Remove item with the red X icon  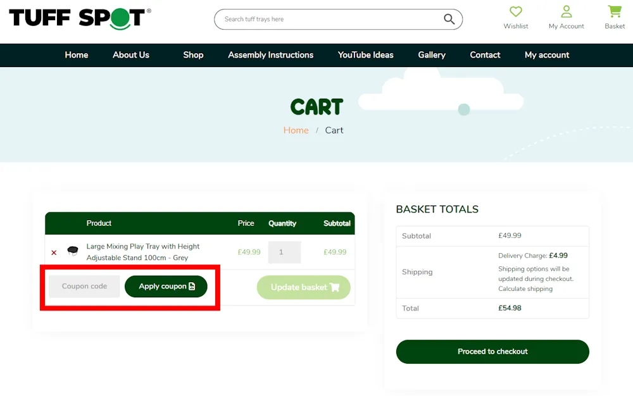pos(54,253)
